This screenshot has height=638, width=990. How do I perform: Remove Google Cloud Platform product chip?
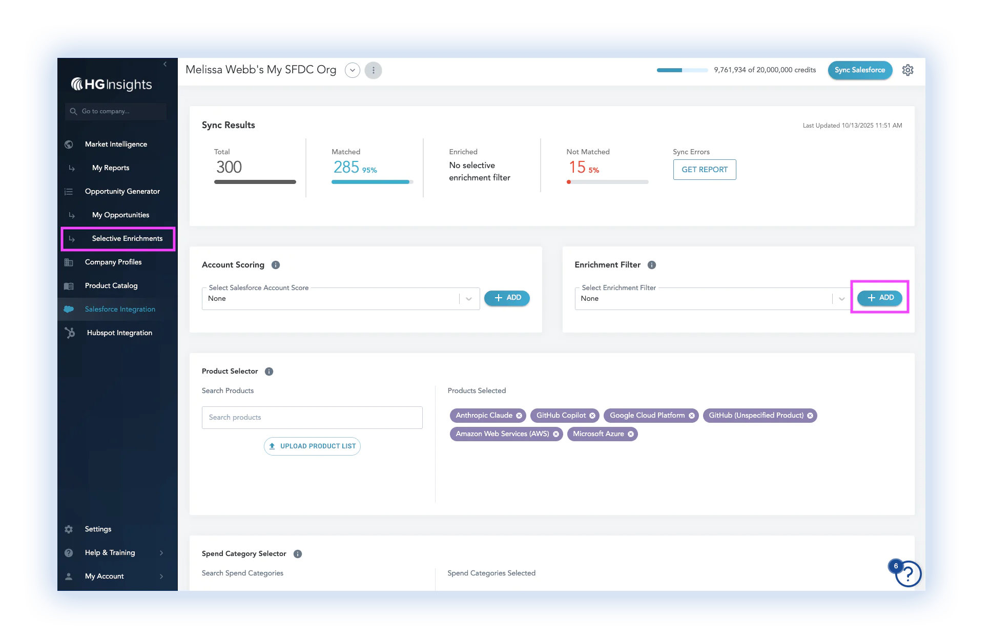[692, 416]
